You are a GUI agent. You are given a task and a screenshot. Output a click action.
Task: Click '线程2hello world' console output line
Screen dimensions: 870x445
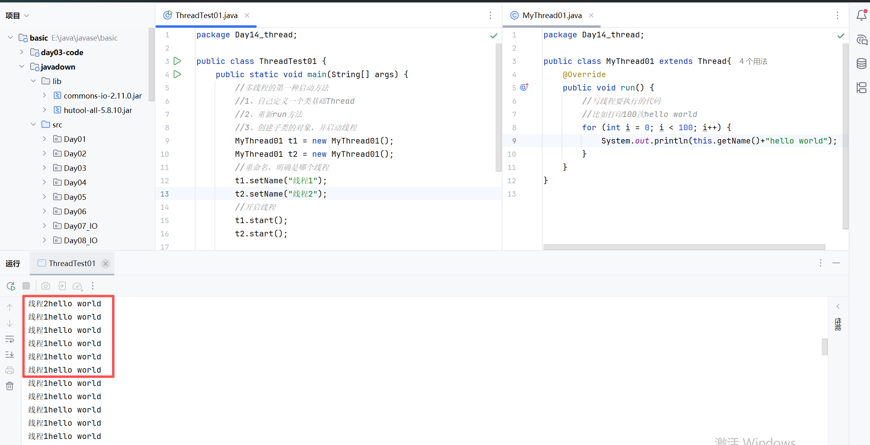click(65, 304)
